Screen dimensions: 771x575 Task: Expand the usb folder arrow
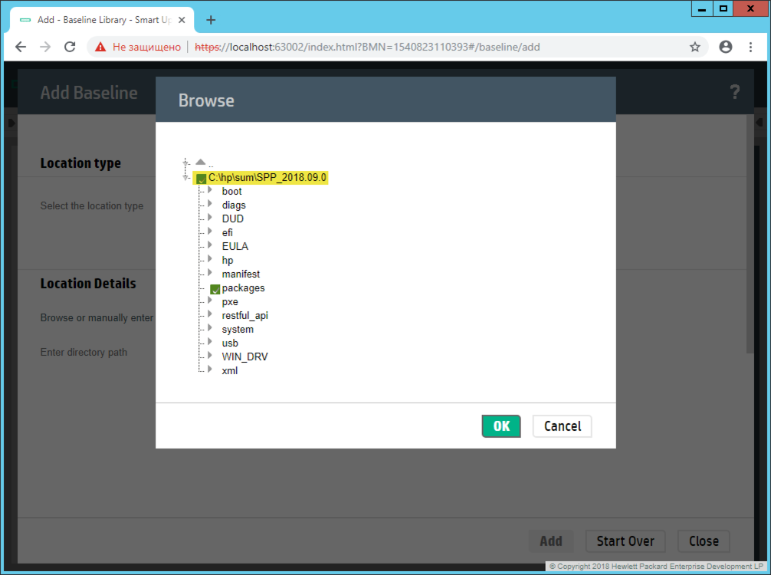[x=210, y=341]
